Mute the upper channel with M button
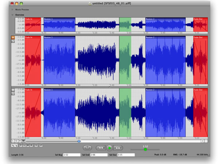The width and height of the screenshot is (219, 164). click(13, 38)
